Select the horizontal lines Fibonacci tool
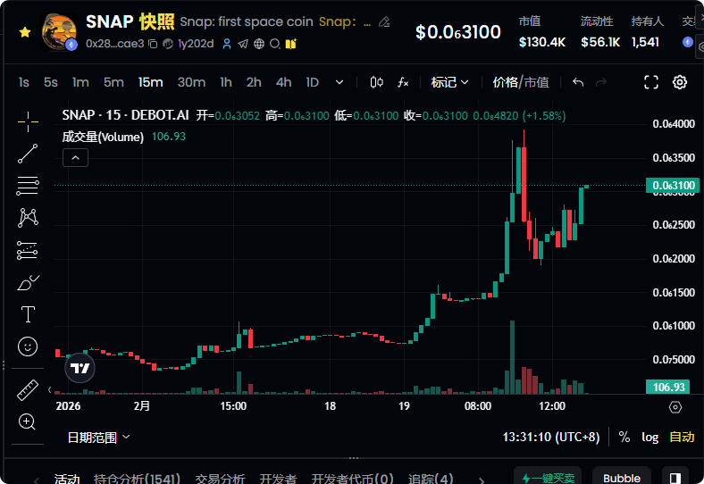 pos(28,186)
